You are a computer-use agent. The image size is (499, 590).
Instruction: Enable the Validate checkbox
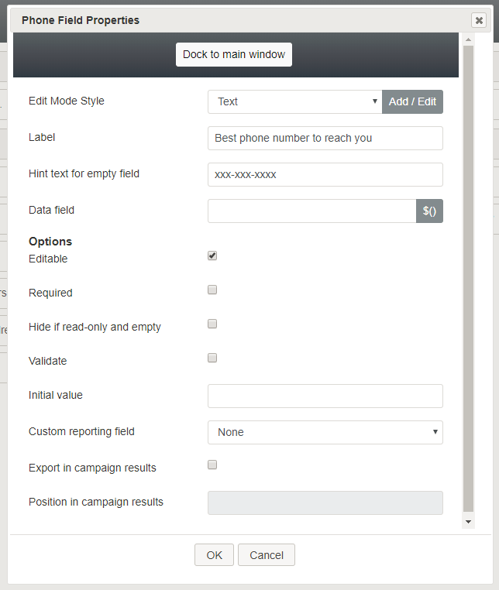pyautogui.click(x=212, y=358)
